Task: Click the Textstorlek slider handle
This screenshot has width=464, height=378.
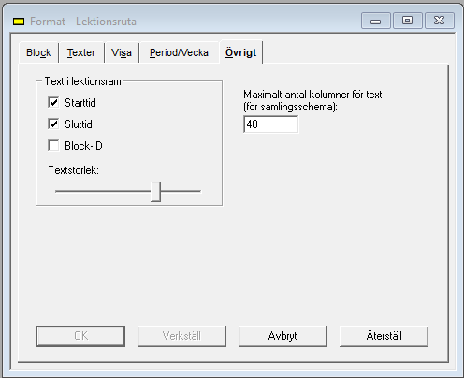Action: coord(155,192)
